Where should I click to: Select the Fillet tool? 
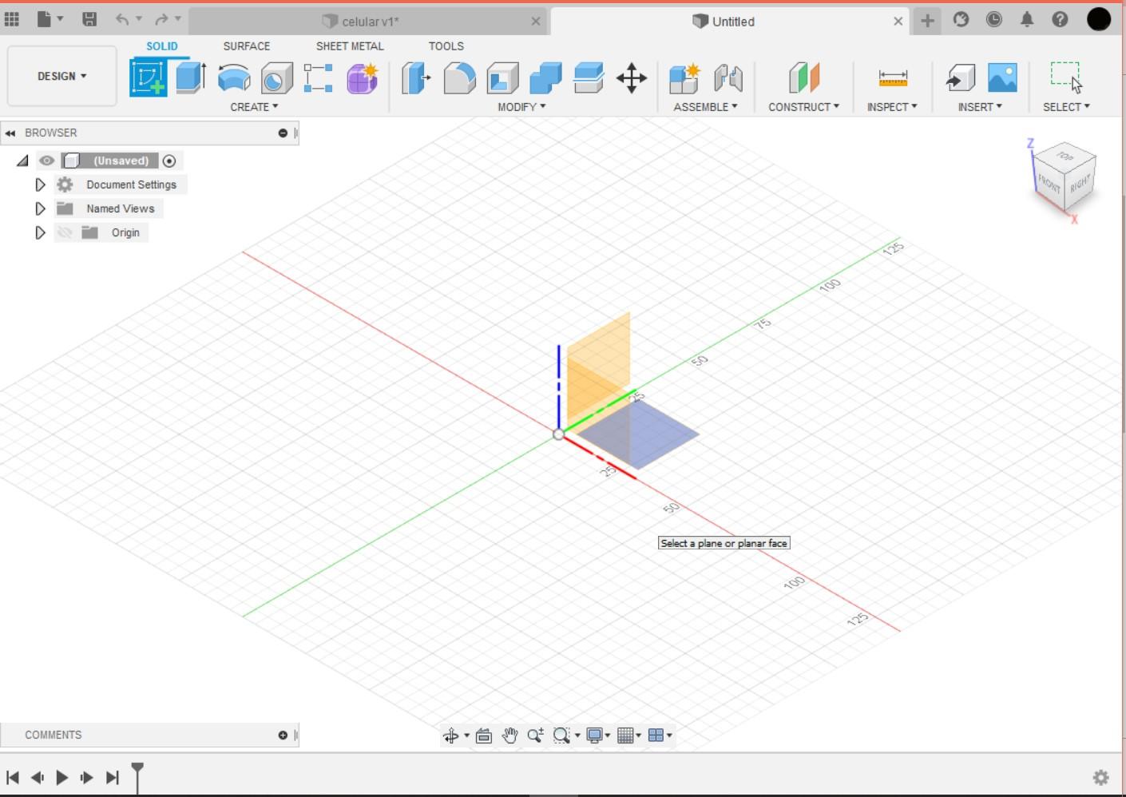click(x=459, y=78)
